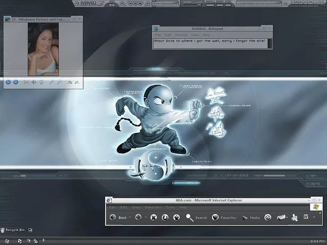Show next image in Picture Viewer
Viewport: 327px width, 245px height.
[x=16, y=82]
